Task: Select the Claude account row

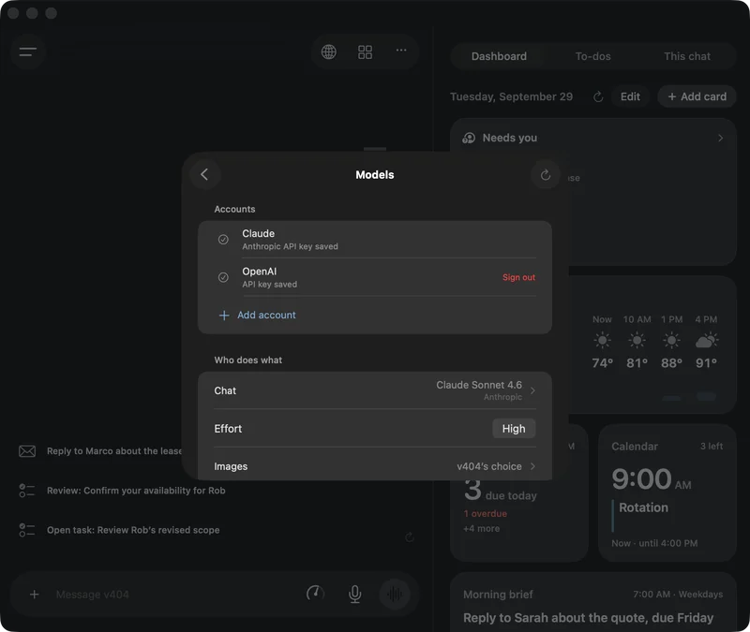Action: click(374, 240)
